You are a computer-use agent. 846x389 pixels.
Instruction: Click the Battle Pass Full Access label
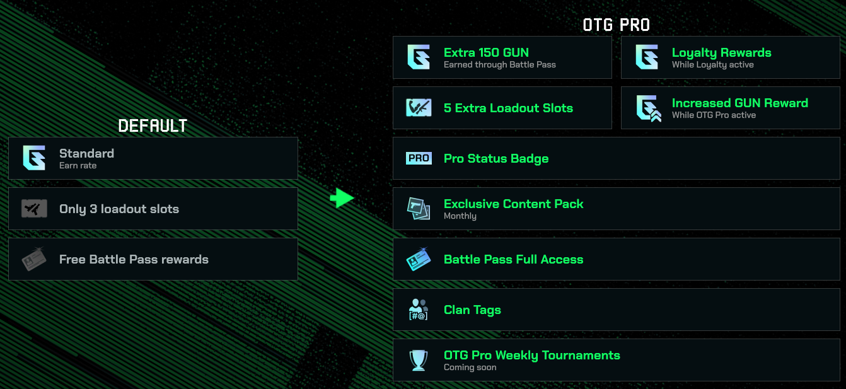(x=513, y=259)
